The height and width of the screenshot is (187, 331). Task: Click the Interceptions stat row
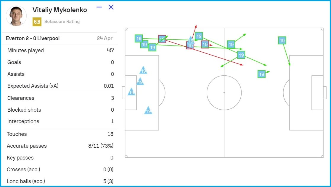tap(60, 121)
